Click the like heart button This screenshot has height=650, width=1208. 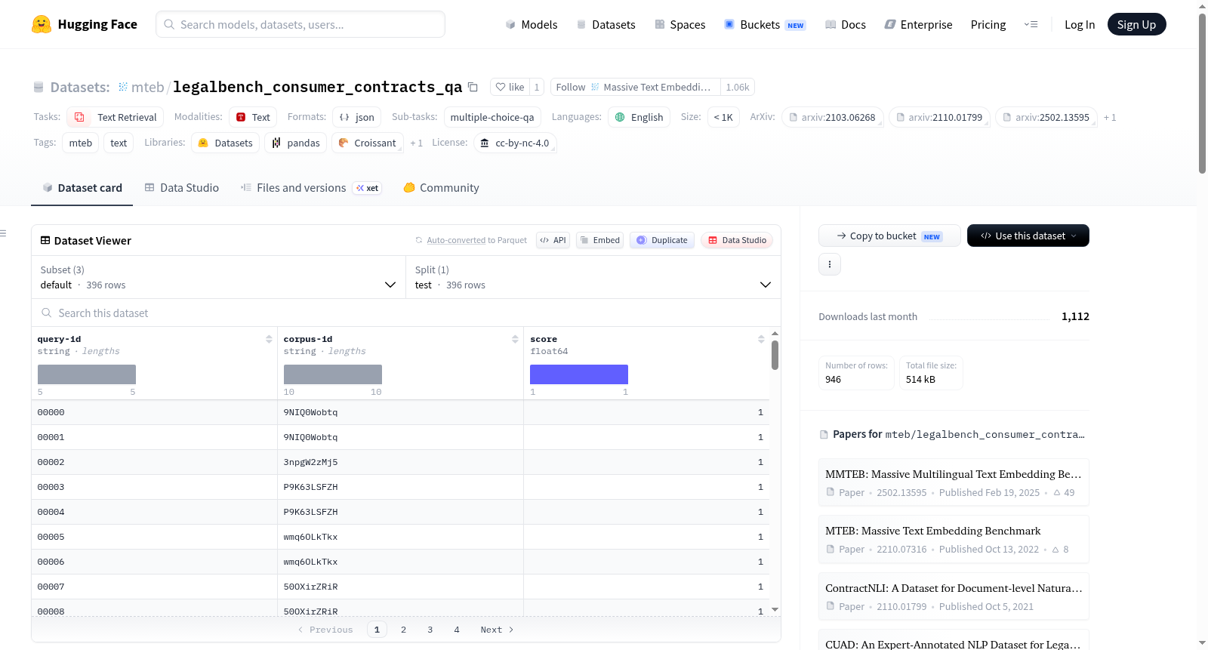(x=510, y=87)
